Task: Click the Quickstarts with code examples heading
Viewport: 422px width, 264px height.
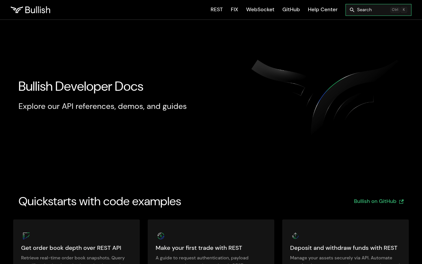Action: click(x=100, y=201)
